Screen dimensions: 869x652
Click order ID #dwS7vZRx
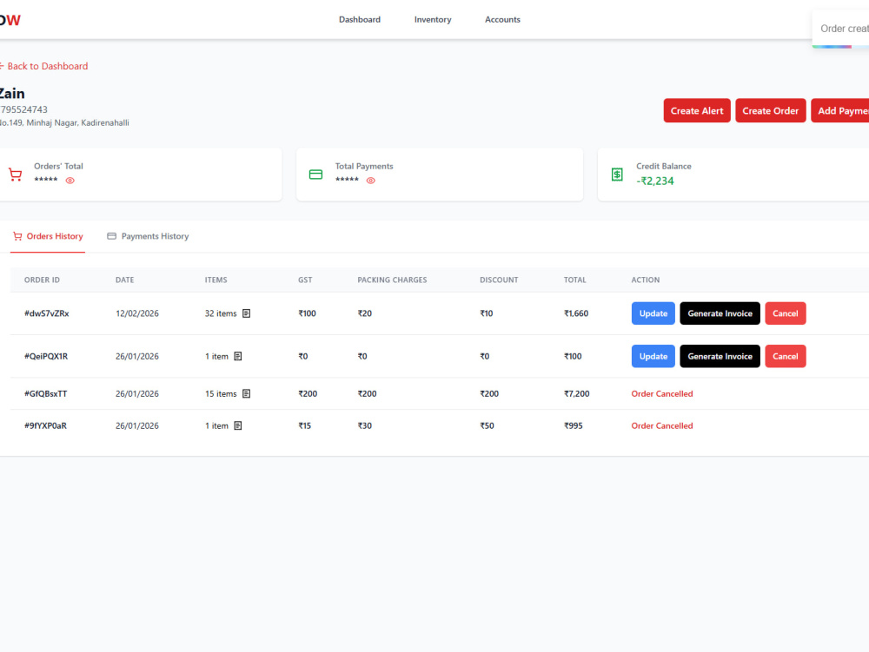click(47, 313)
